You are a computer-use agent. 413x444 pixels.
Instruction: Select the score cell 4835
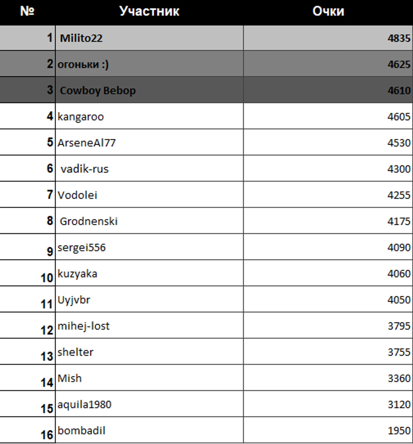(x=399, y=38)
